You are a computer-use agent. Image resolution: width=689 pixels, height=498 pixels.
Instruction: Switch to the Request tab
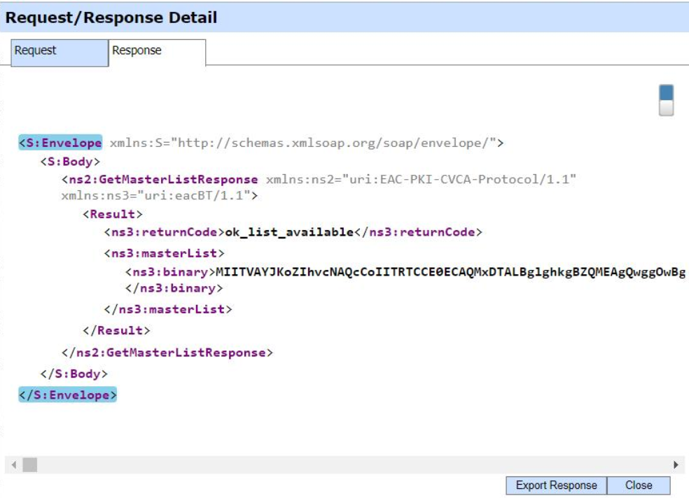[x=36, y=51]
